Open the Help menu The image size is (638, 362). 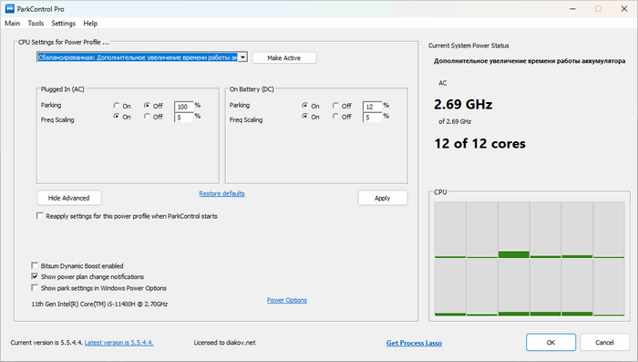pos(90,23)
